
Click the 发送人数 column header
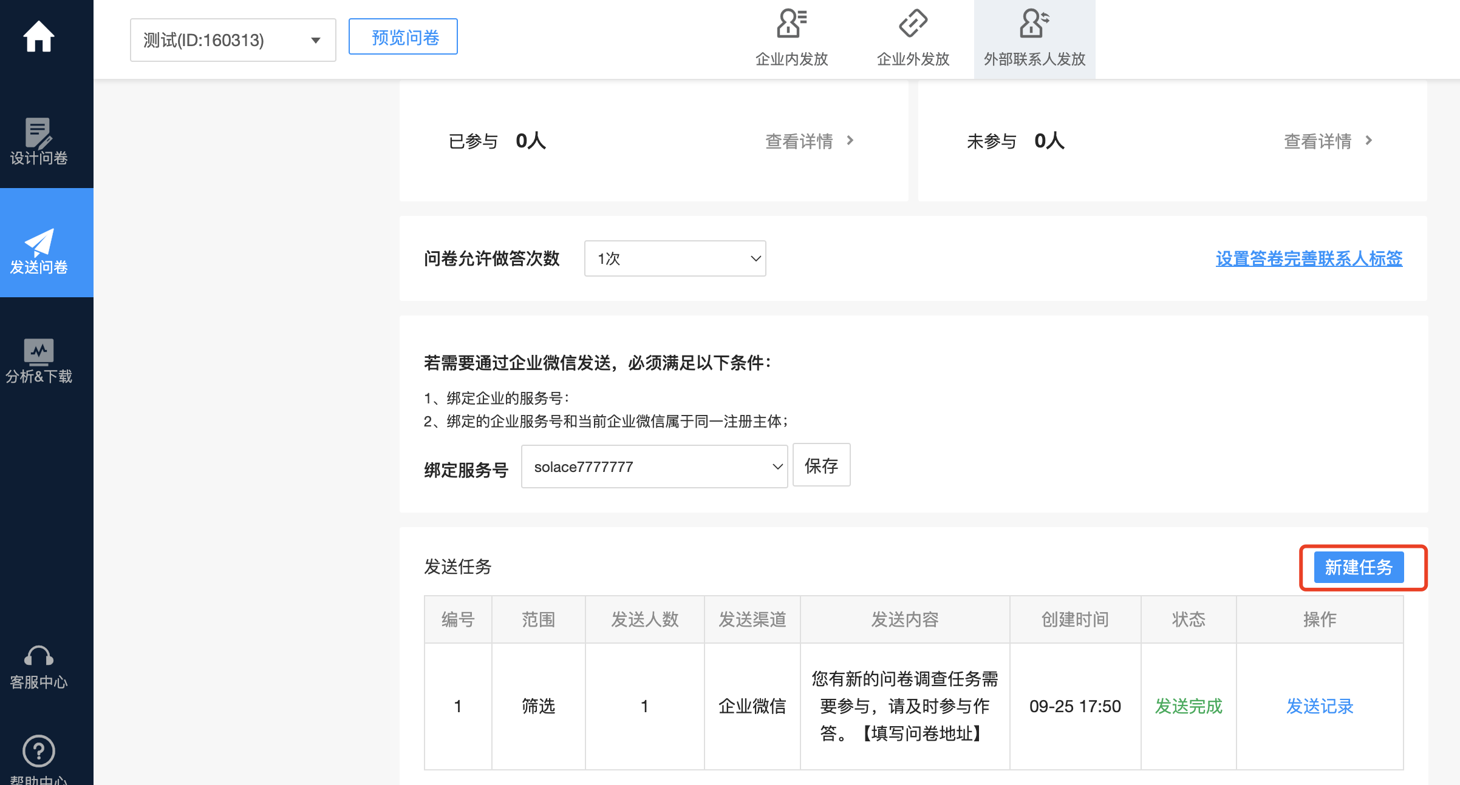pyautogui.click(x=645, y=619)
